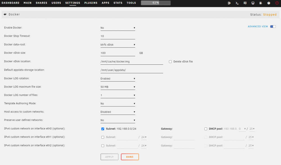Image resolution: width=281 pixels, height=165 pixels.
Task: Click the Apply button
Action: pyautogui.click(x=110, y=157)
